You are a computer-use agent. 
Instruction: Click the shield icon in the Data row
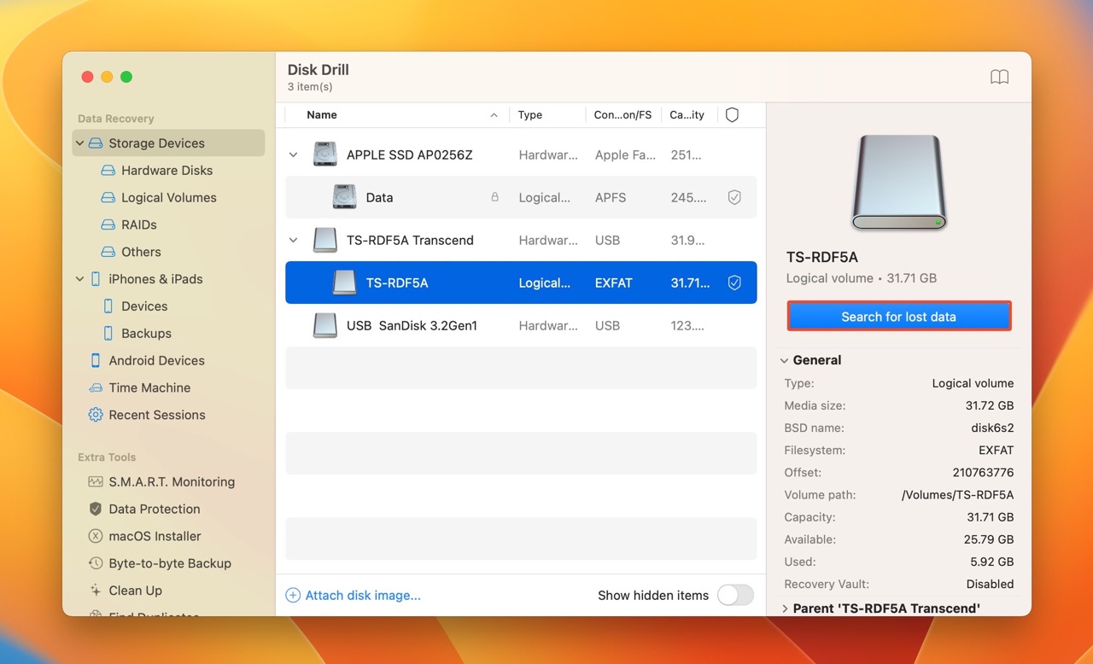tap(734, 197)
